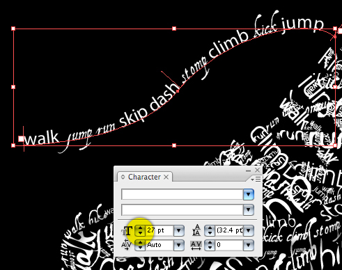Screen dimensions: 342x270
Task: Click the top-left bounding box handle
Action: point(13,29)
